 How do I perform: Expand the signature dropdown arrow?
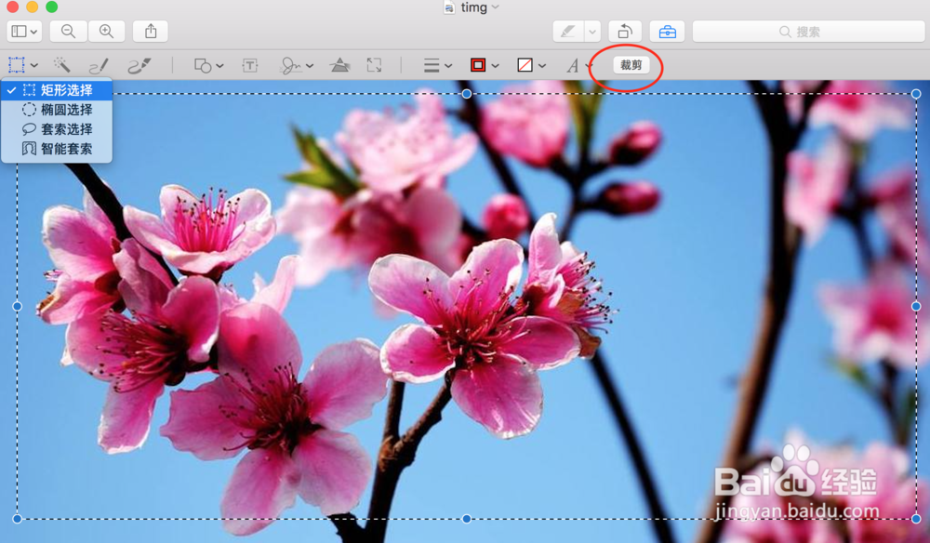[x=310, y=66]
